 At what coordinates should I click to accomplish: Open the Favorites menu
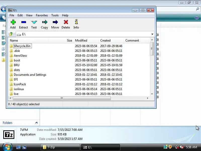pyautogui.click(x=42, y=15)
